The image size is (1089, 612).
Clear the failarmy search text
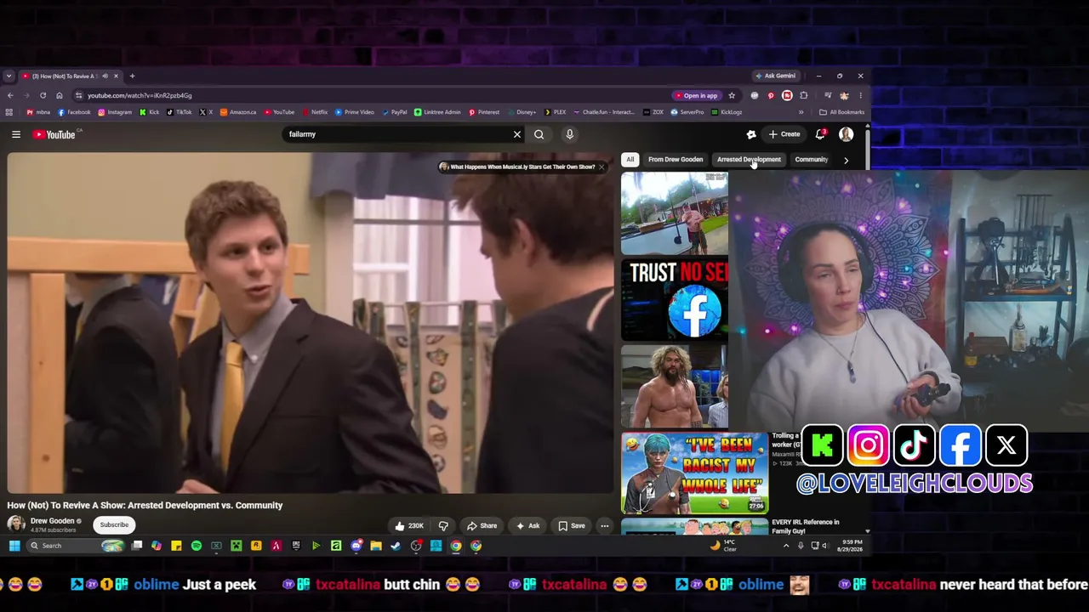point(516,134)
